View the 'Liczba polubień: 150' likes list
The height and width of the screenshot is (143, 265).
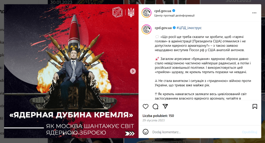(x=158, y=116)
